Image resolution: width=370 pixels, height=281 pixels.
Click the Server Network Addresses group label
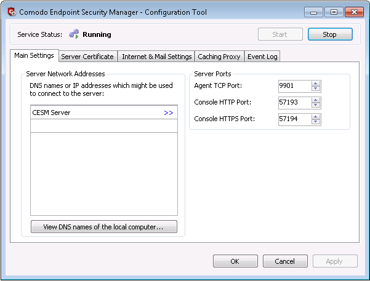click(65, 74)
